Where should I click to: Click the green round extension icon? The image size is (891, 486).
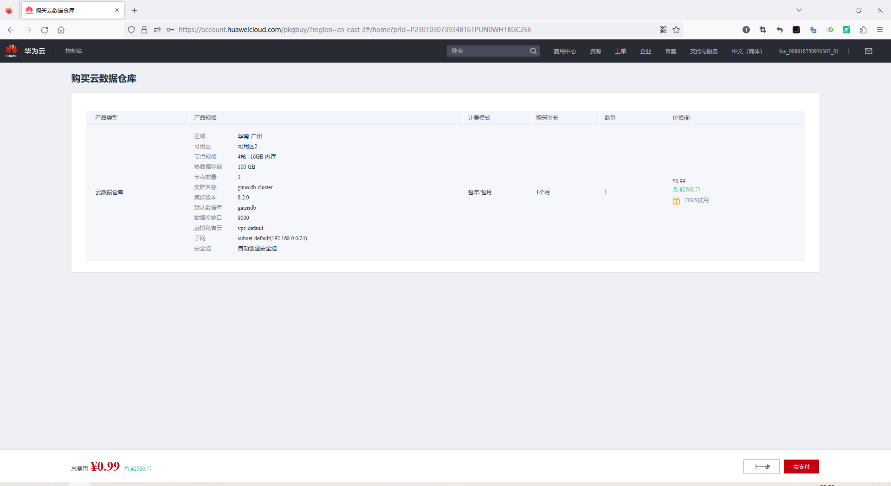[830, 30]
